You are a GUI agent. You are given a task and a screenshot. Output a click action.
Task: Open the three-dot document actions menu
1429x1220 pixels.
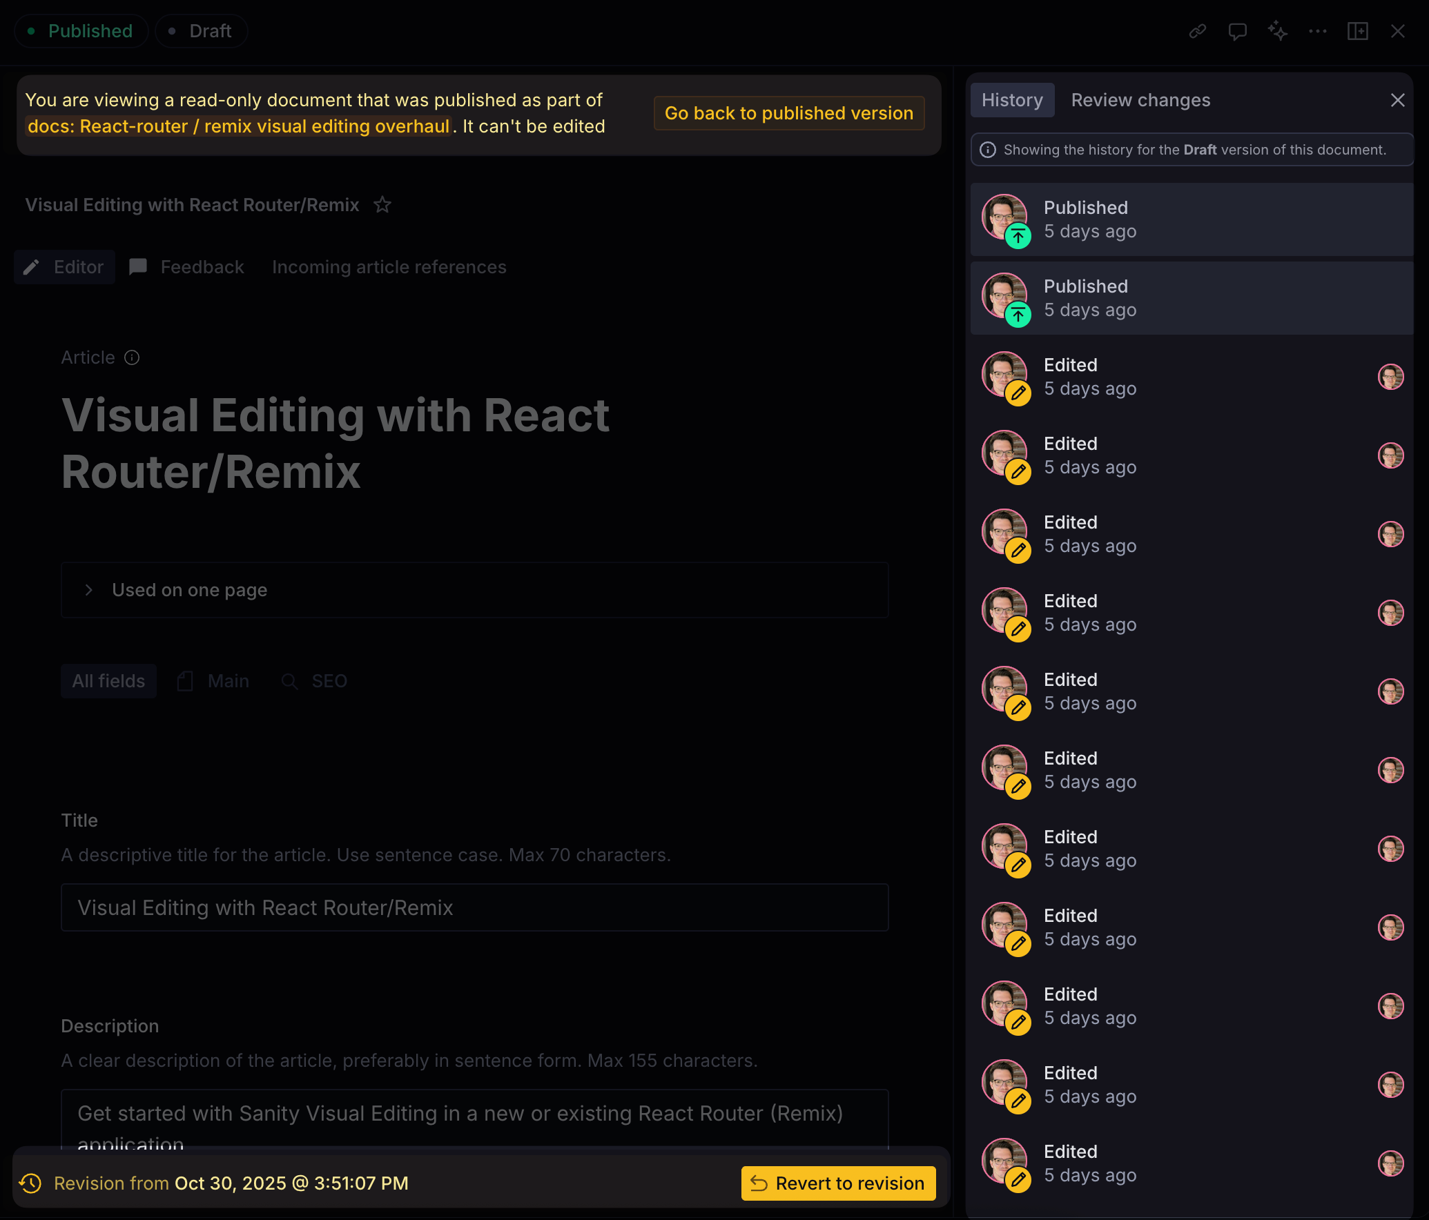click(1318, 31)
